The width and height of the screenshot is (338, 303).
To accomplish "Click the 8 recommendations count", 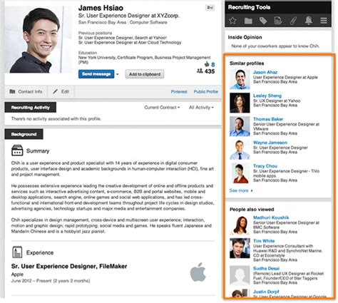I will (213, 64).
